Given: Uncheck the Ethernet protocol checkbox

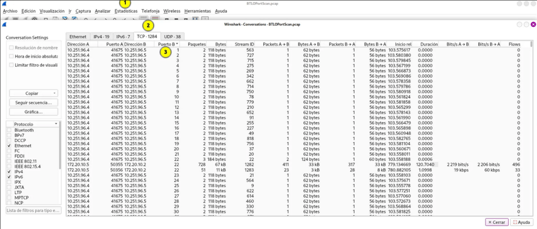Looking at the screenshot, I should [x=9, y=145].
